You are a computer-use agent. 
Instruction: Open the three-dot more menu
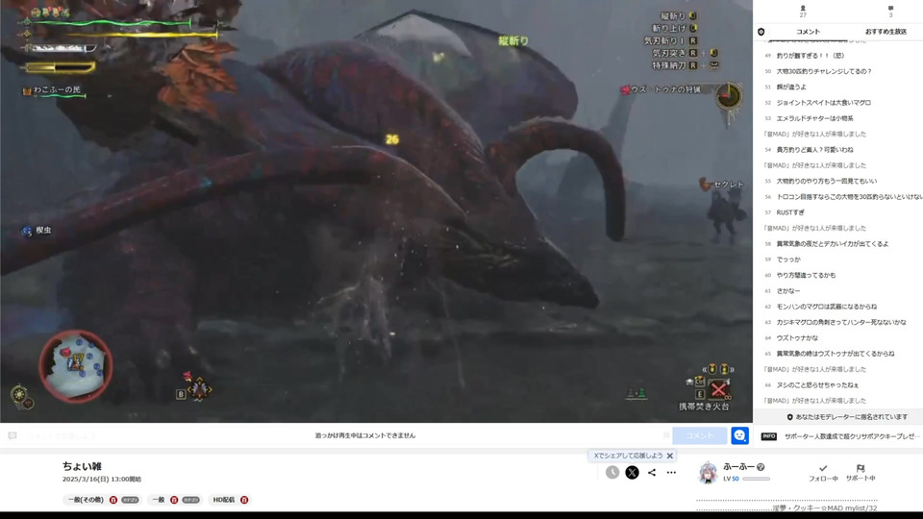671,473
